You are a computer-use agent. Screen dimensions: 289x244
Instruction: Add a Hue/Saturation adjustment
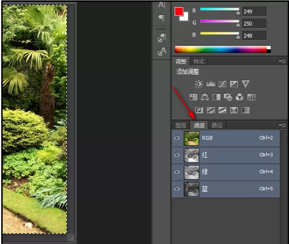[193, 97]
